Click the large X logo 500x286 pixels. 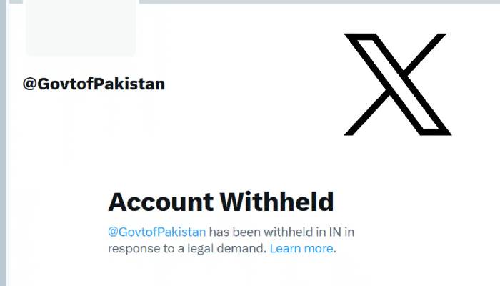[x=398, y=84]
